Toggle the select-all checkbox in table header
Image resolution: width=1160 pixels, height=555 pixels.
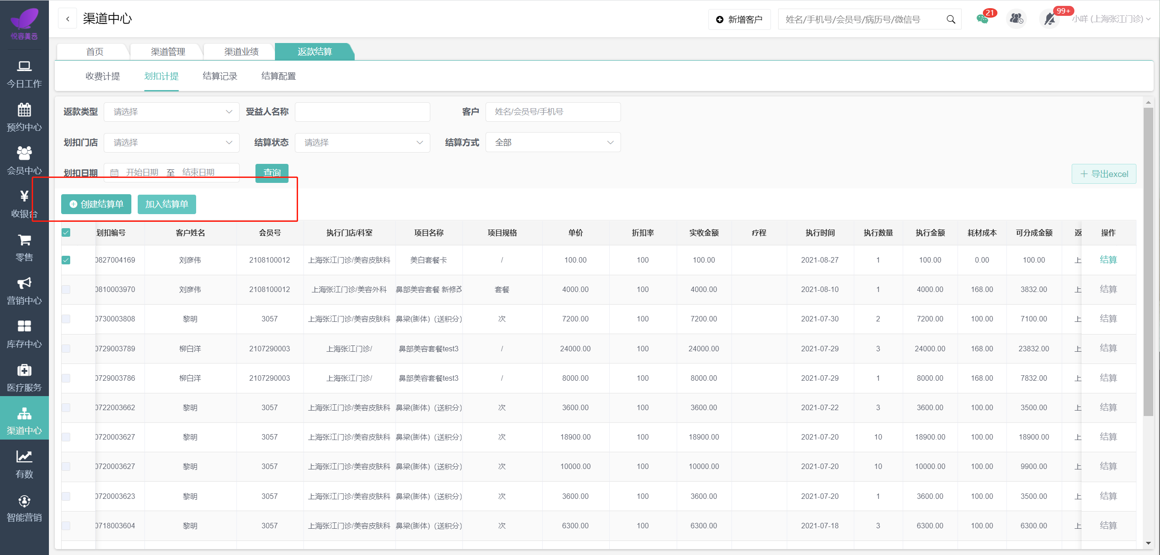(x=66, y=233)
